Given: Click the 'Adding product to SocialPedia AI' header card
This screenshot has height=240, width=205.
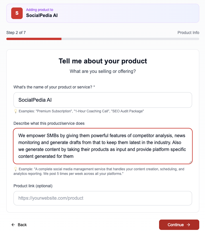Looking at the screenshot, I should (x=102, y=13).
